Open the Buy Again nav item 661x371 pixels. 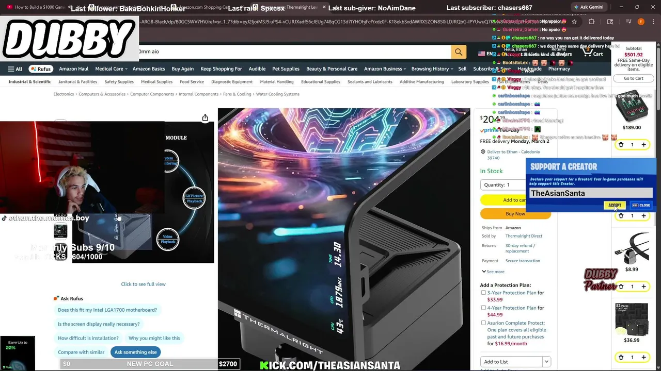(x=183, y=69)
